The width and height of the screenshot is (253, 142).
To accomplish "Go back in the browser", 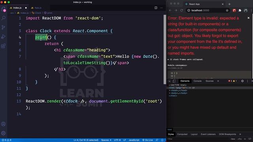I will pyautogui.click(x=170, y=10).
